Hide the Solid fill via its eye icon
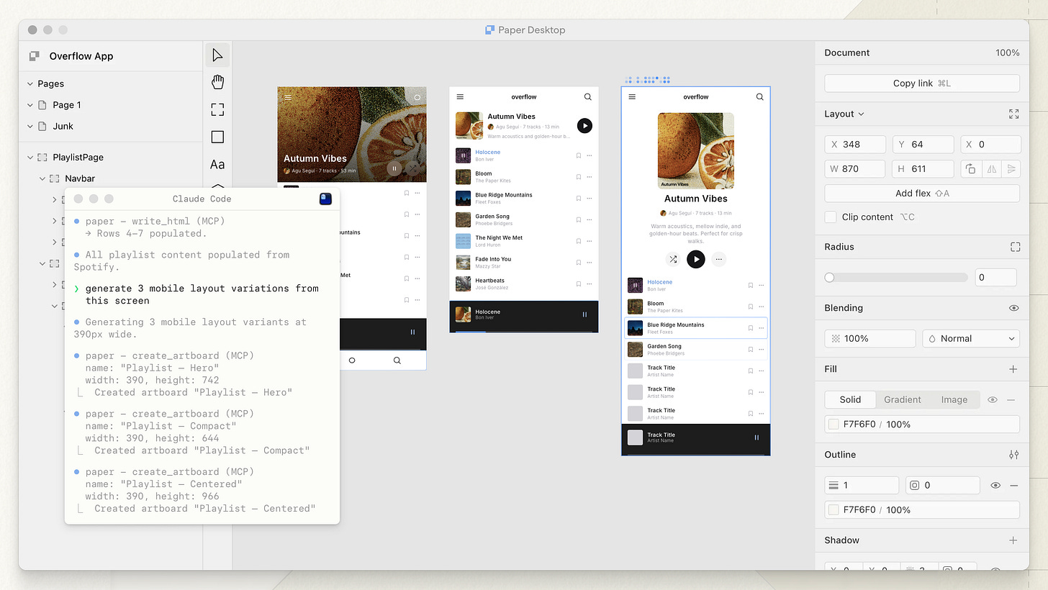Image resolution: width=1048 pixels, height=590 pixels. [x=993, y=399]
